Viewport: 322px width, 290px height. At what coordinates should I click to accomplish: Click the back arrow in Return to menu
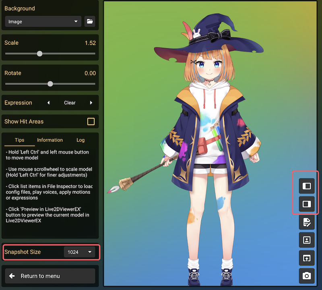click(x=12, y=276)
